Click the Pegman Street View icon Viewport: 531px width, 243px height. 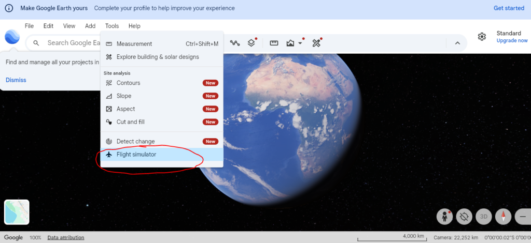pos(444,217)
